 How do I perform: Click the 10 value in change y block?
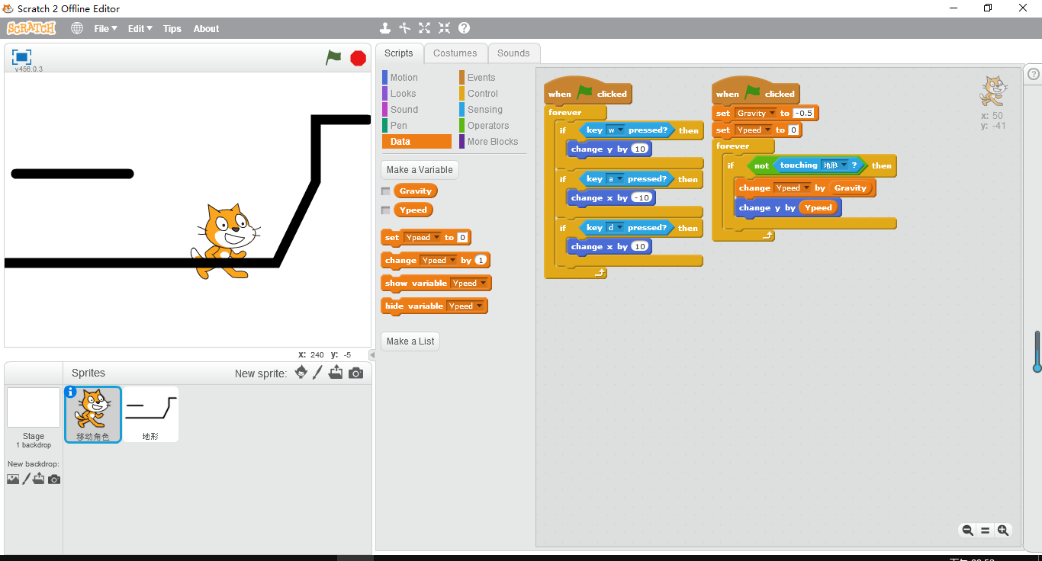(x=641, y=149)
